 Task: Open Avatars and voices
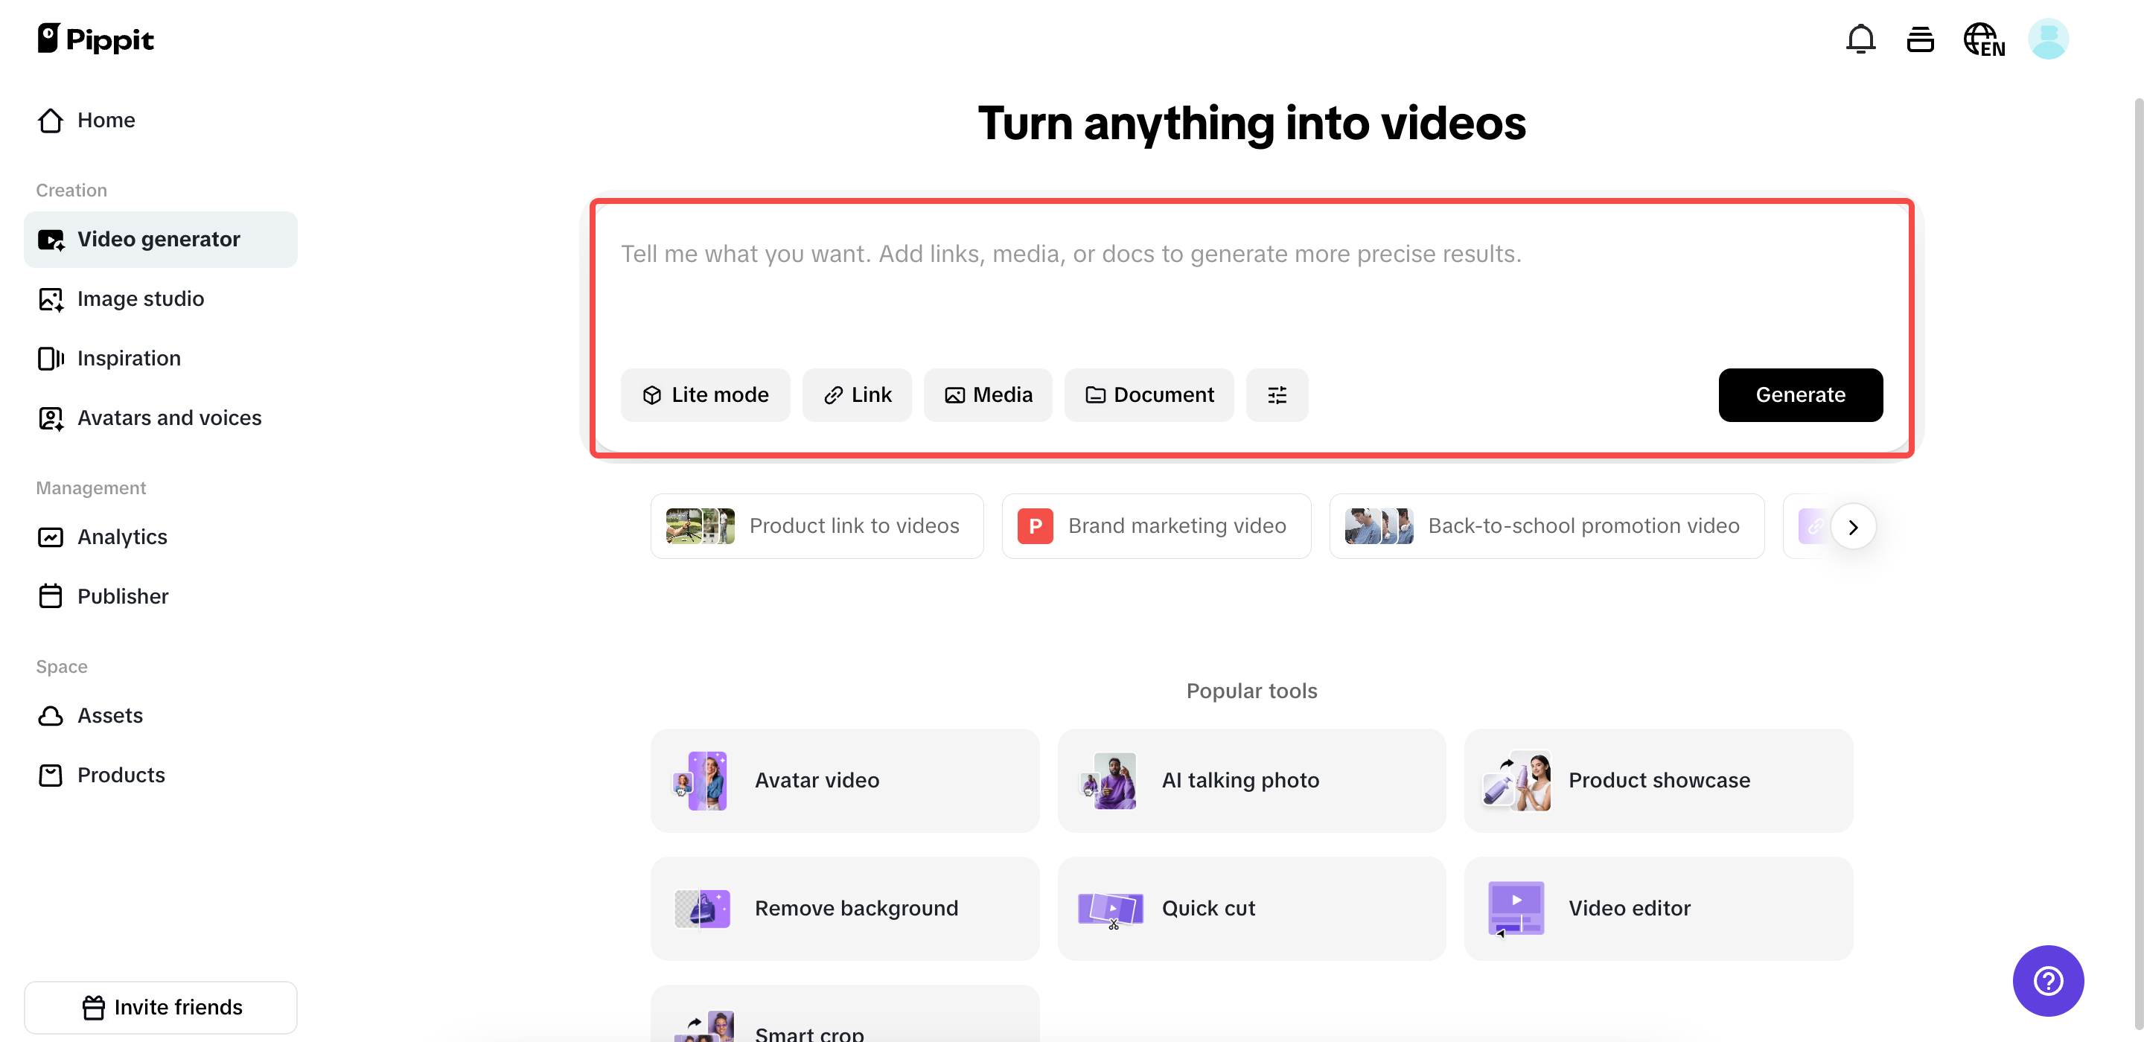(169, 418)
